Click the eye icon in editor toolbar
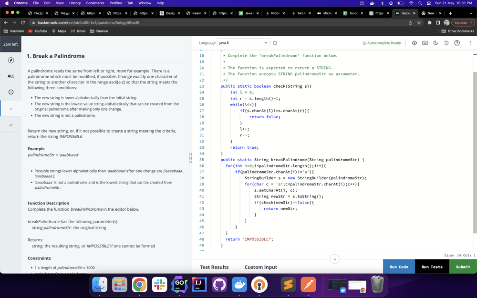Viewport: 477px width, 298px height. click(414, 43)
